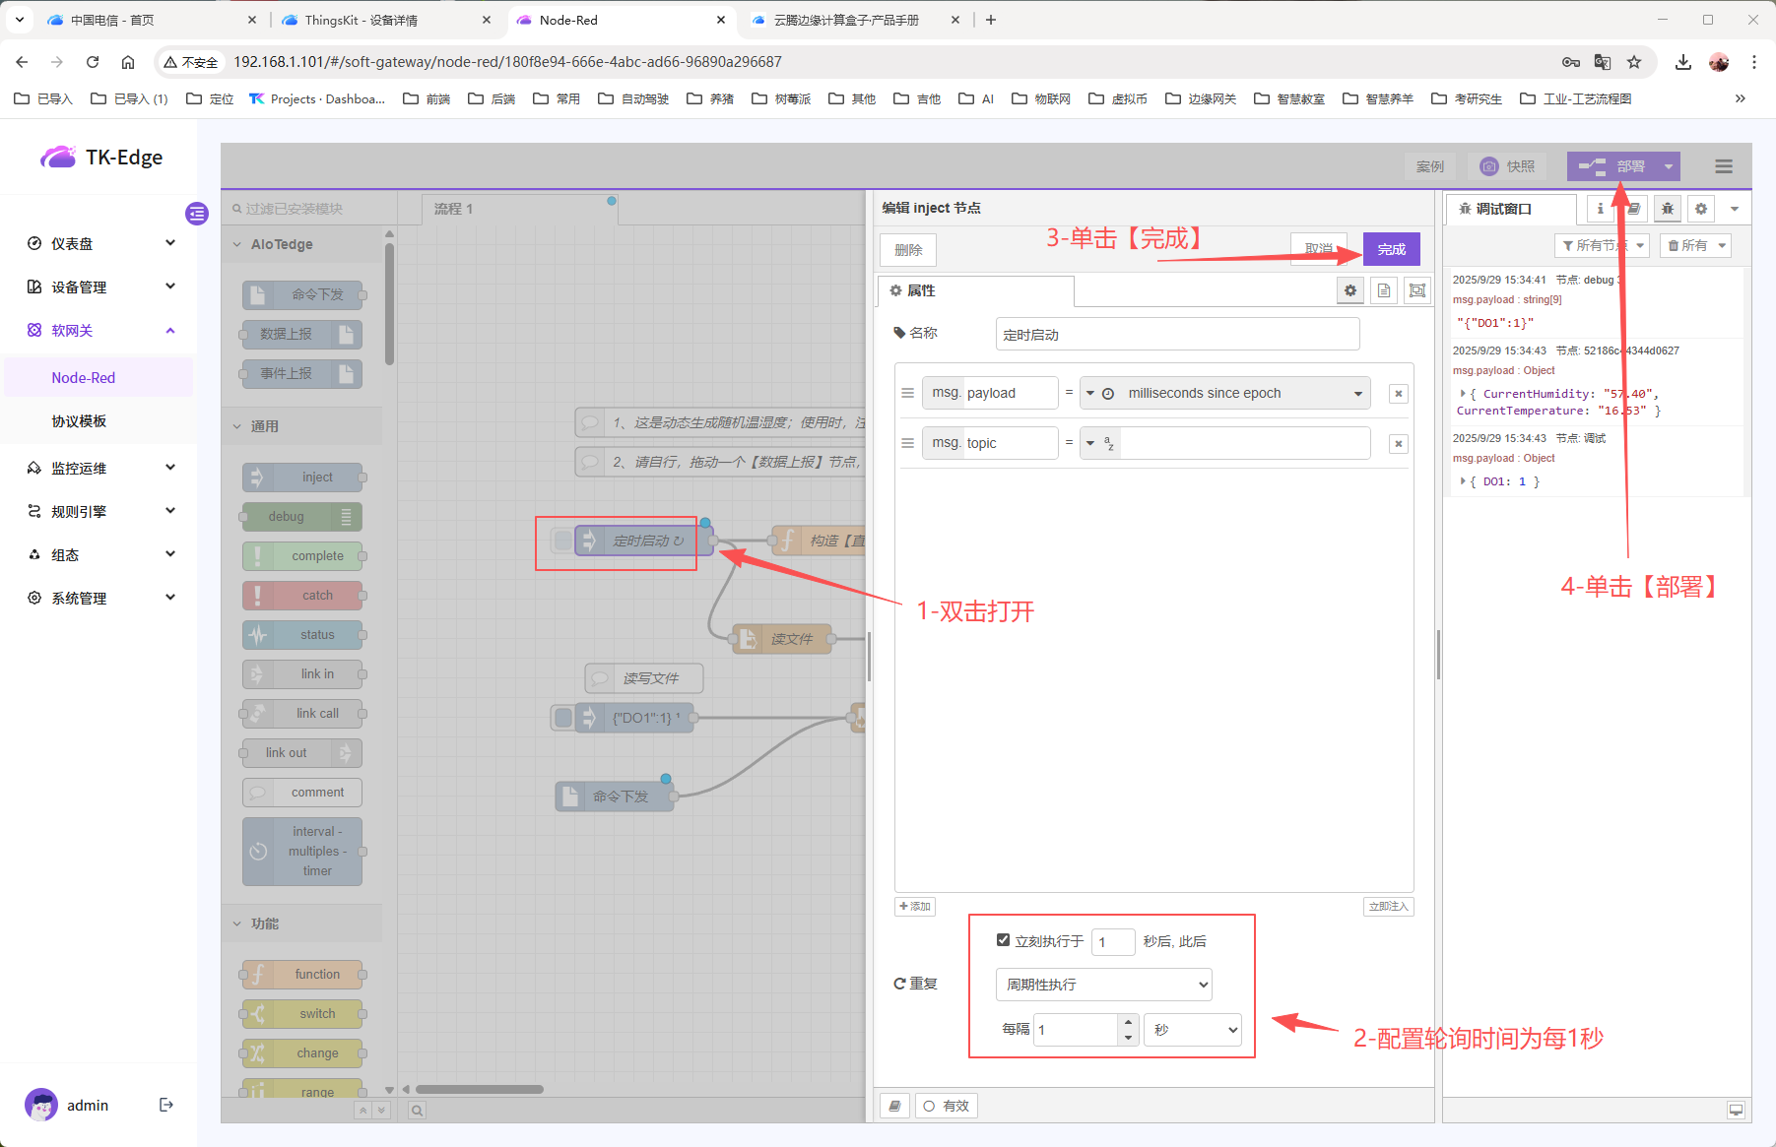Screen dimensions: 1776x1147
Task: Open the debug bug icon in the sidebar
Action: 1668,209
